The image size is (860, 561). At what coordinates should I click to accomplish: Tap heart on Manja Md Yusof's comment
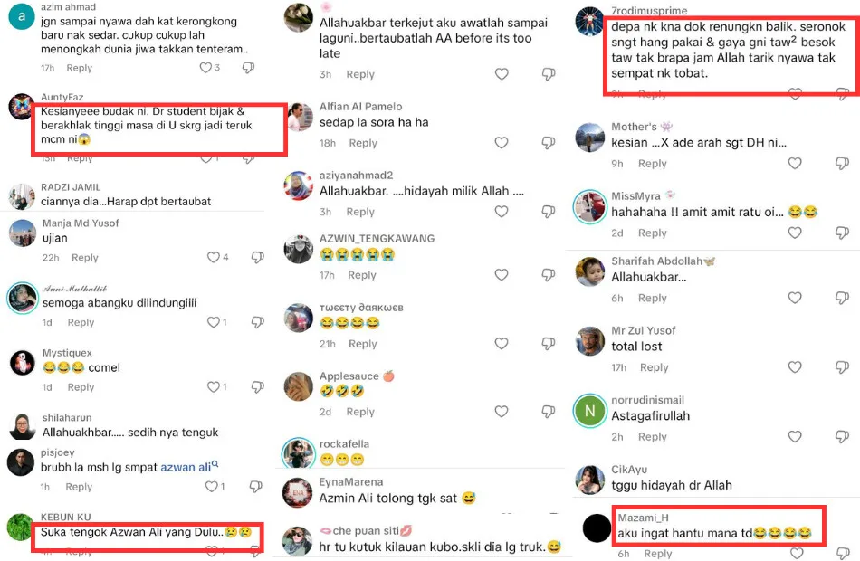click(x=214, y=257)
